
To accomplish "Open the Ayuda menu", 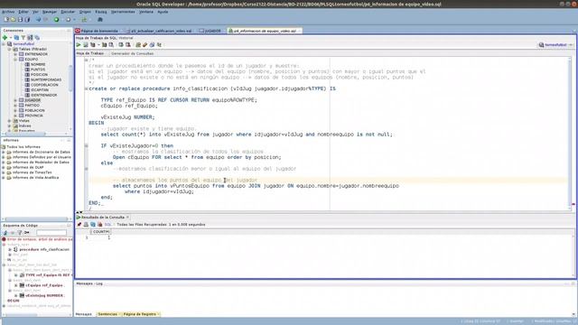I will point(163,12).
